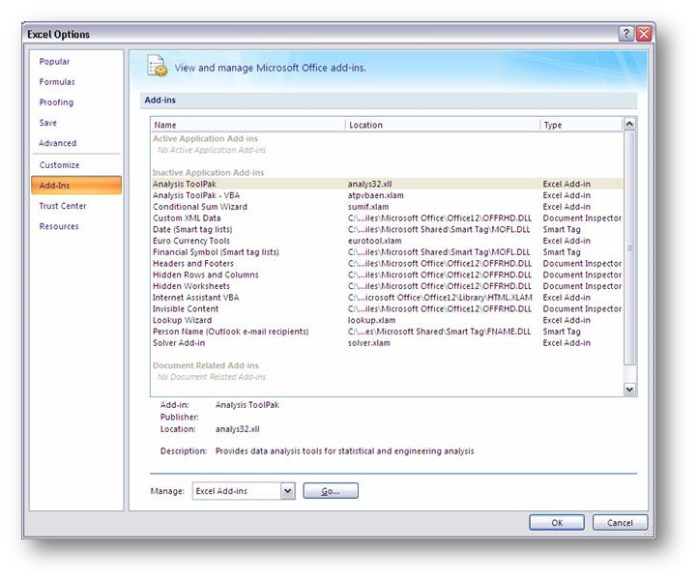The height and width of the screenshot is (580, 697).
Task: Sort add-ins by Name column header
Action: [247, 125]
